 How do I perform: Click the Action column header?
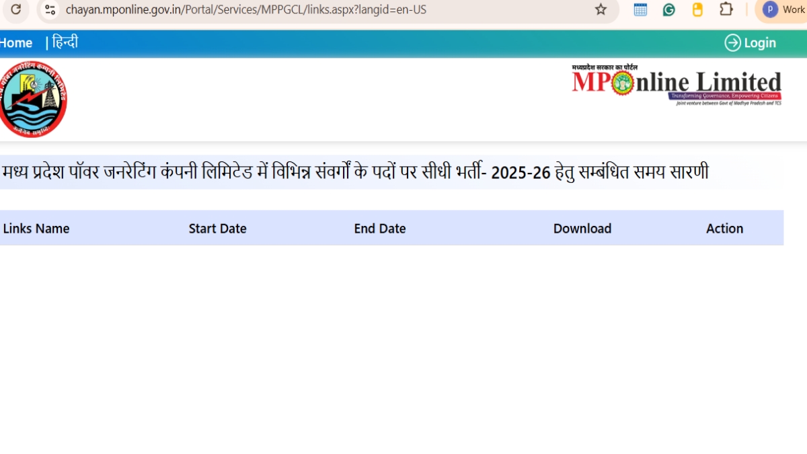pyautogui.click(x=724, y=229)
